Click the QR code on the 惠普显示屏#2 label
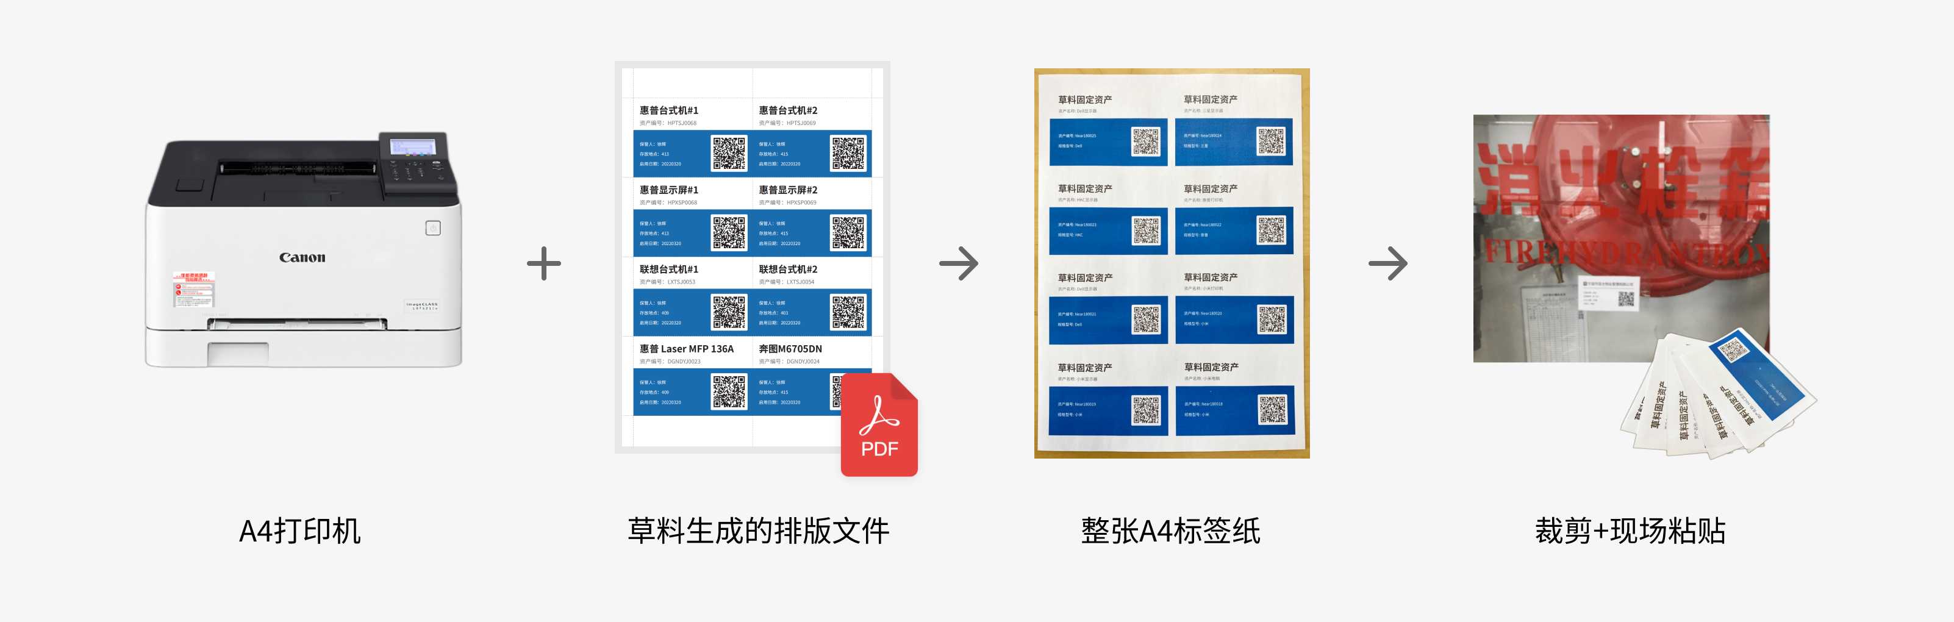This screenshot has width=1954, height=622. click(848, 233)
